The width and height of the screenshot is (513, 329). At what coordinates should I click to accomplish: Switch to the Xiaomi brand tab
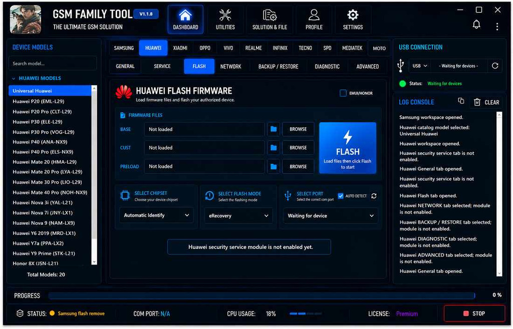(x=180, y=48)
